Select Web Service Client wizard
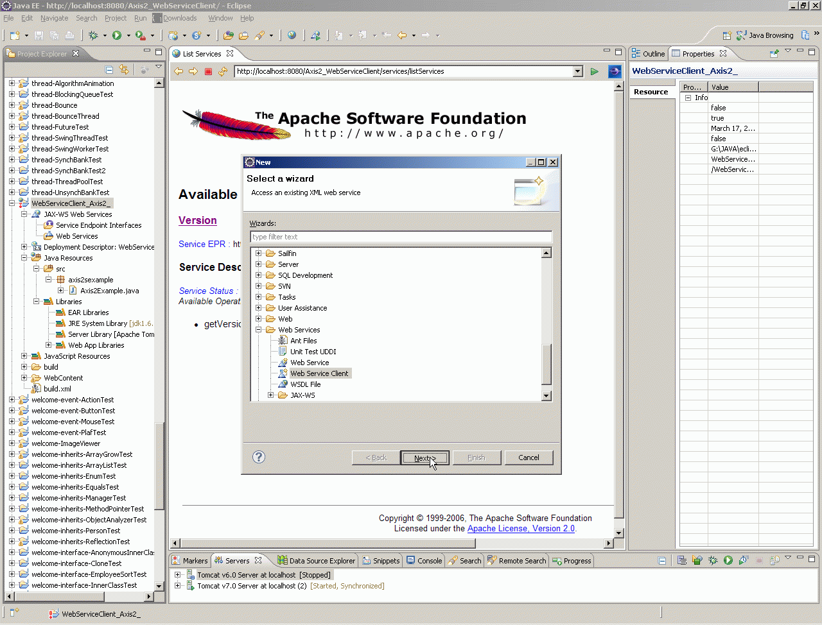This screenshot has width=822, height=625. pyautogui.click(x=319, y=373)
